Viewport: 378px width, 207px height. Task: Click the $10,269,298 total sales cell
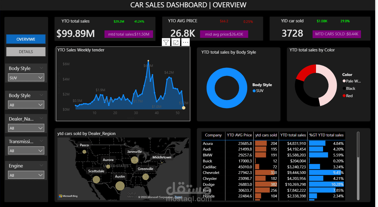(x=293, y=184)
